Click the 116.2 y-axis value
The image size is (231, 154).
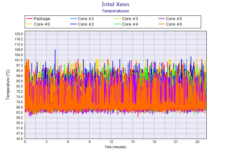[x=19, y=39]
